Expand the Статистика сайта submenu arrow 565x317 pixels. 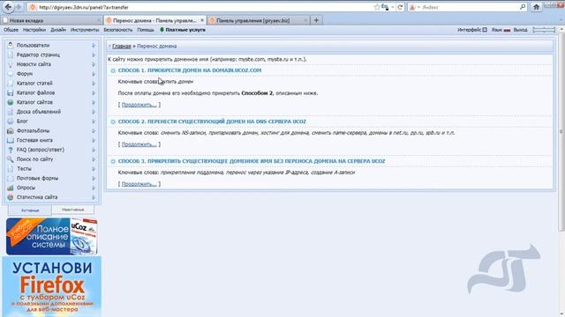94,197
